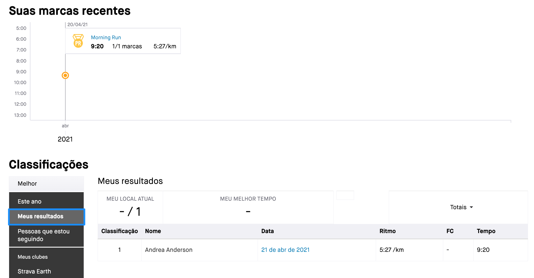Image resolution: width=534 pixels, height=278 pixels.
Task: Select Strava Earth club
Action: (46, 271)
